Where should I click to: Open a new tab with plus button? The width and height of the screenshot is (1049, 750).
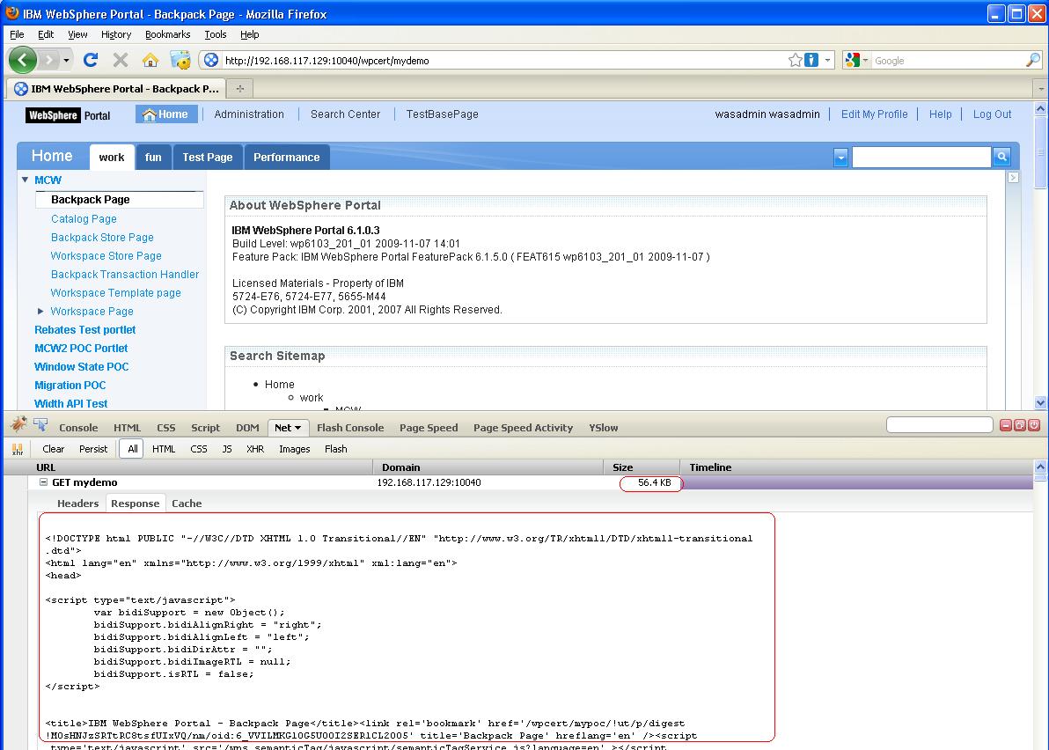point(239,88)
